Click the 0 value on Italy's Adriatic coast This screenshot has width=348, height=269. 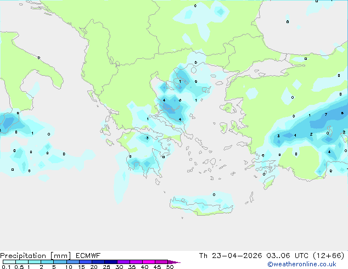coord(39,58)
